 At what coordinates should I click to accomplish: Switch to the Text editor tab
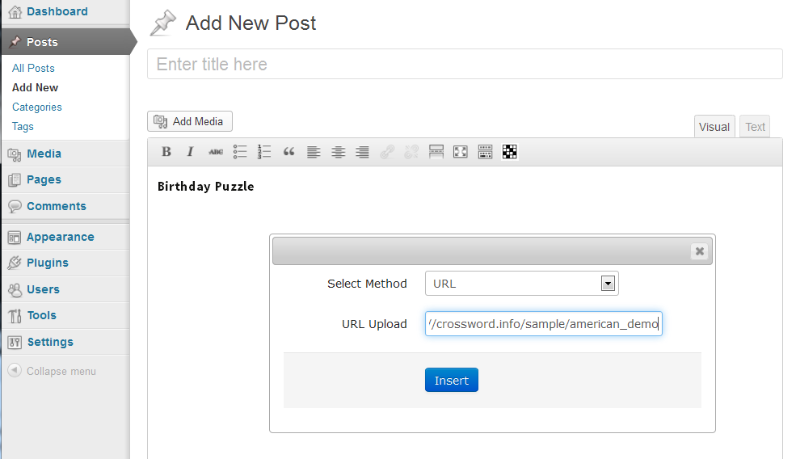[x=755, y=127]
